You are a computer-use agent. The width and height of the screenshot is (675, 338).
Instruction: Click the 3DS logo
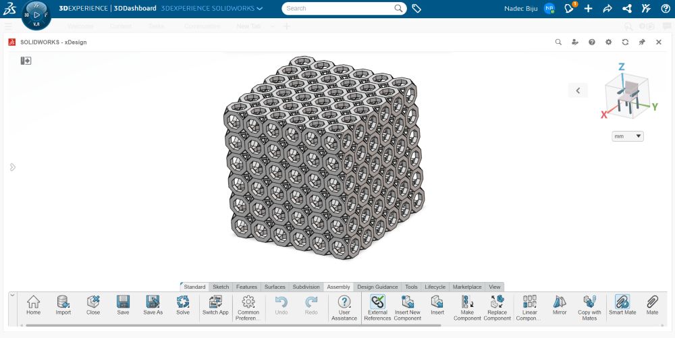click(9, 8)
